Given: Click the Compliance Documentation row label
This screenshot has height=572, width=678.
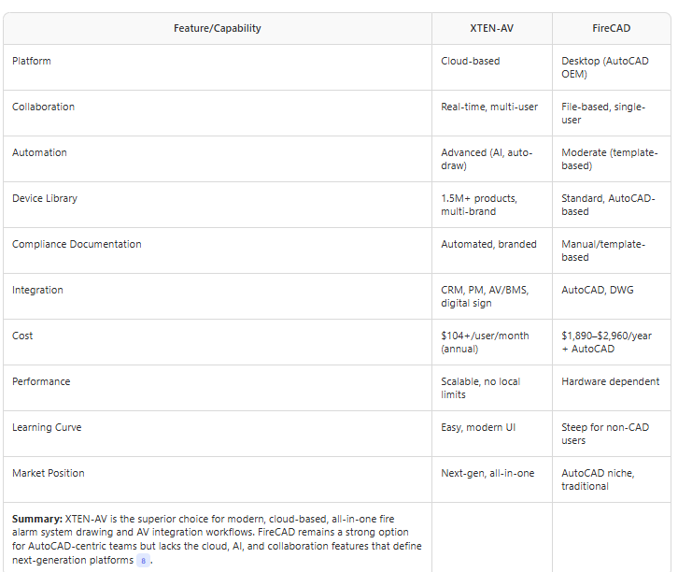Looking at the screenshot, I should (77, 244).
